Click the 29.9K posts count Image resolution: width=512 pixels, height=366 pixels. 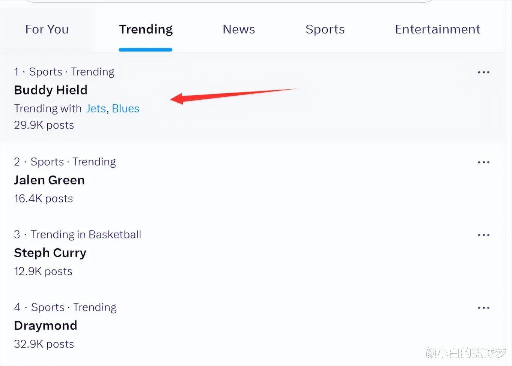coord(44,125)
